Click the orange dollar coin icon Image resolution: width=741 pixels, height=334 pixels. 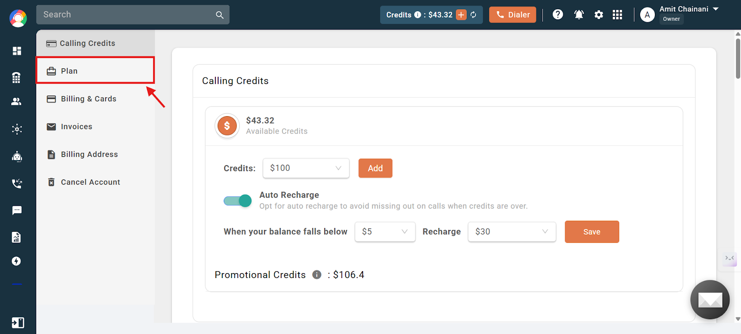tap(227, 126)
